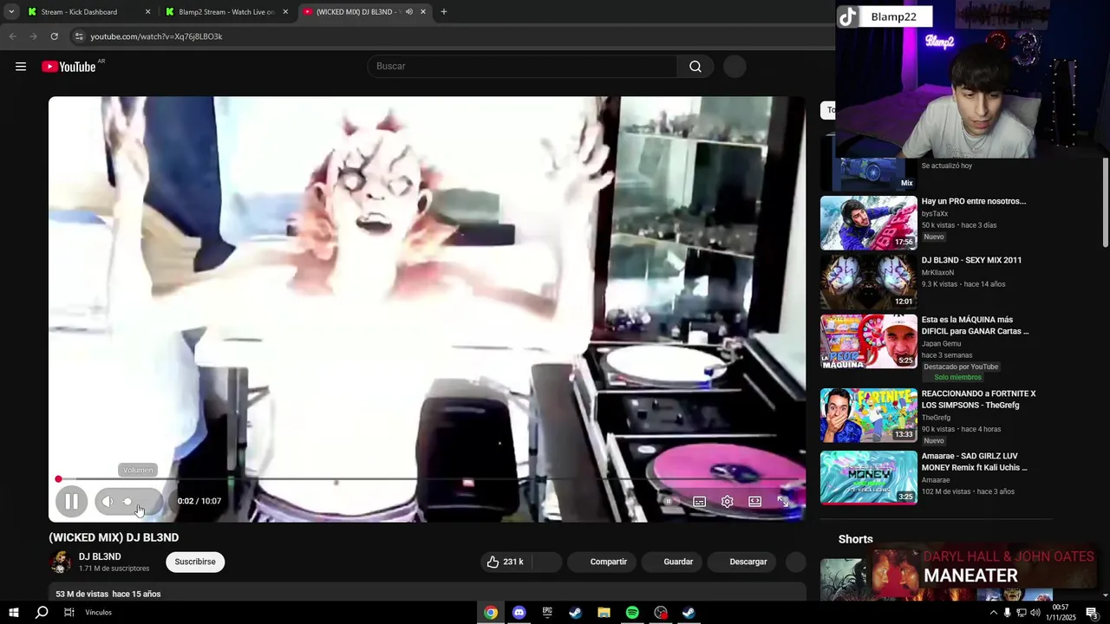Close the Kick Dashboard tab

tap(147, 12)
